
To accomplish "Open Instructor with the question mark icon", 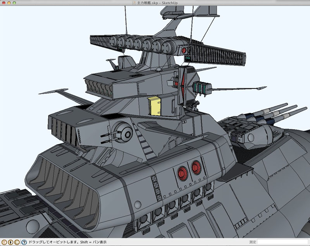I will click(24, 242).
